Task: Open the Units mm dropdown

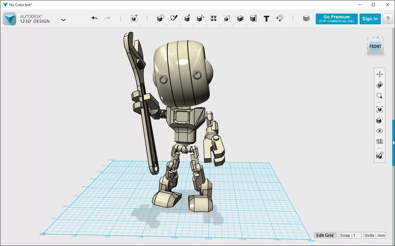Action: (x=375, y=235)
